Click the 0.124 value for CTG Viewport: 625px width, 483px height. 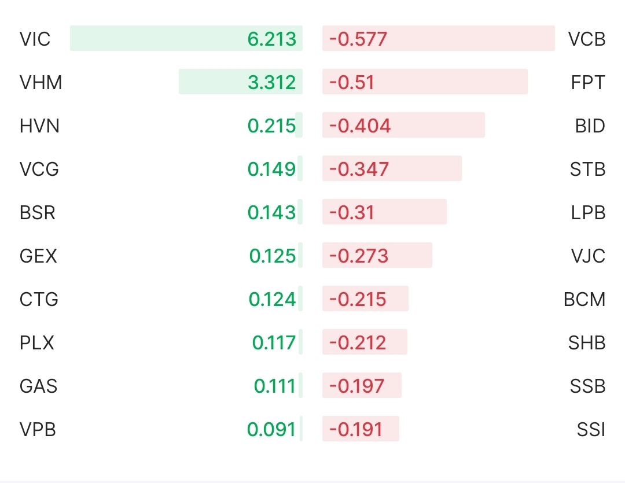pyautogui.click(x=272, y=300)
